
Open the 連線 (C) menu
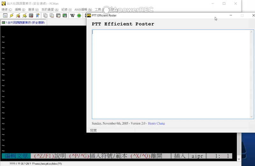point(7,10)
